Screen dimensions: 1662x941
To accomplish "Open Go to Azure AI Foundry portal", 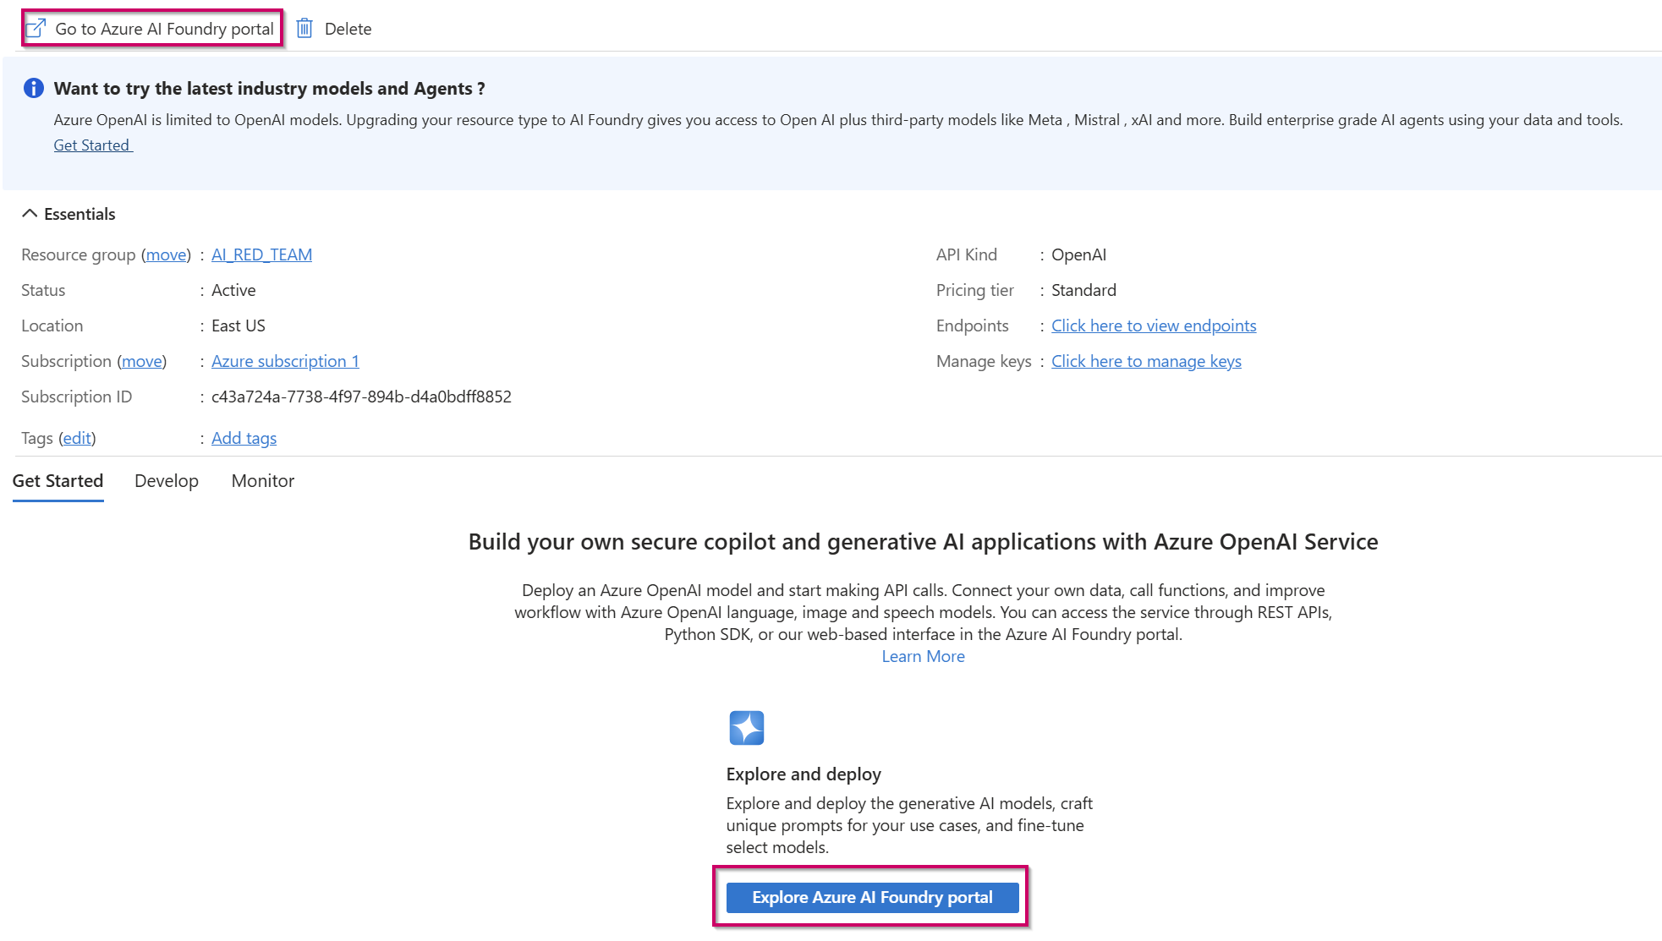I will coord(153,29).
